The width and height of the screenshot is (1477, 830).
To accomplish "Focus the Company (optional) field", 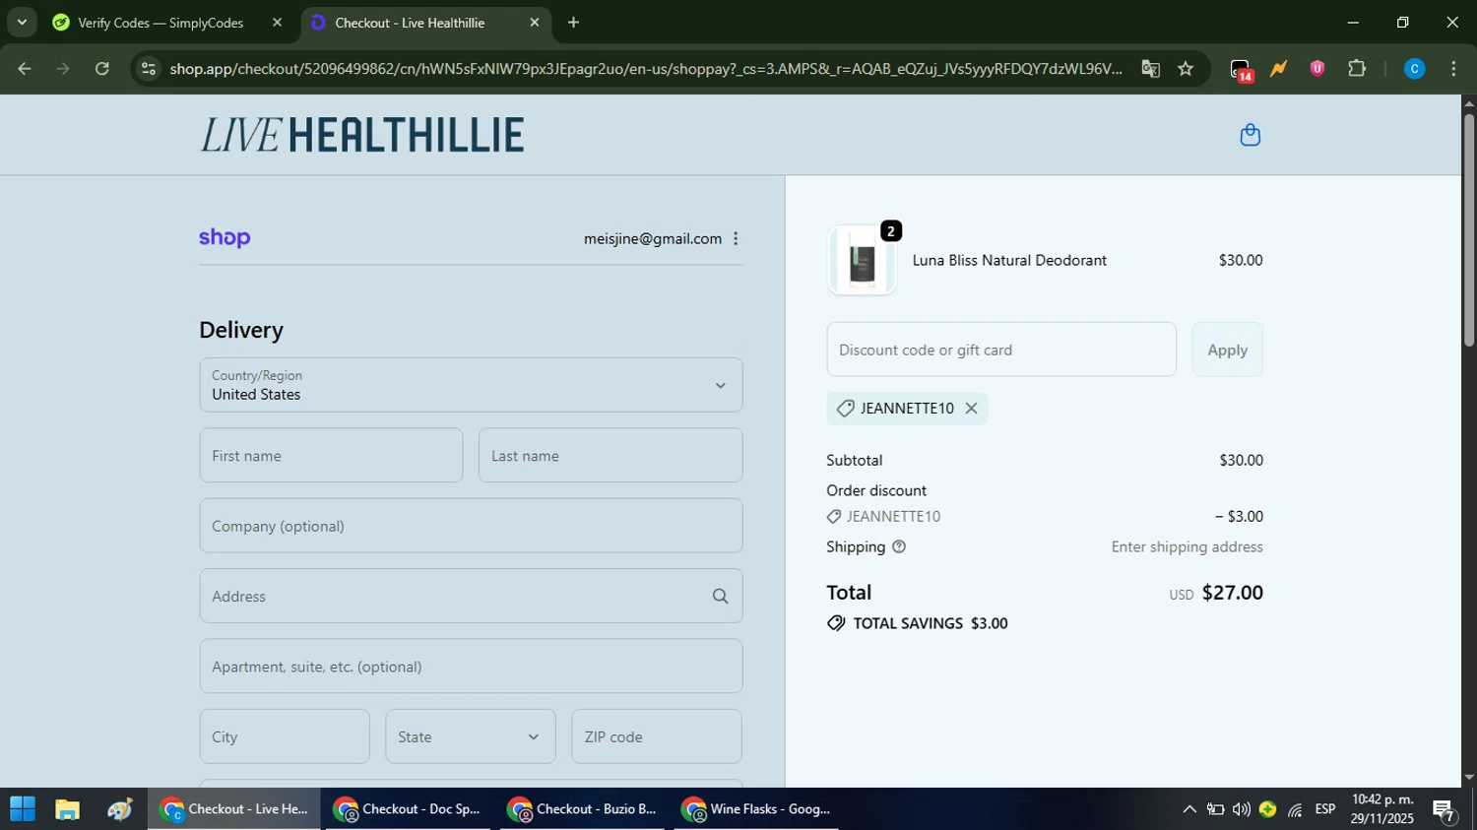I will point(471,526).
